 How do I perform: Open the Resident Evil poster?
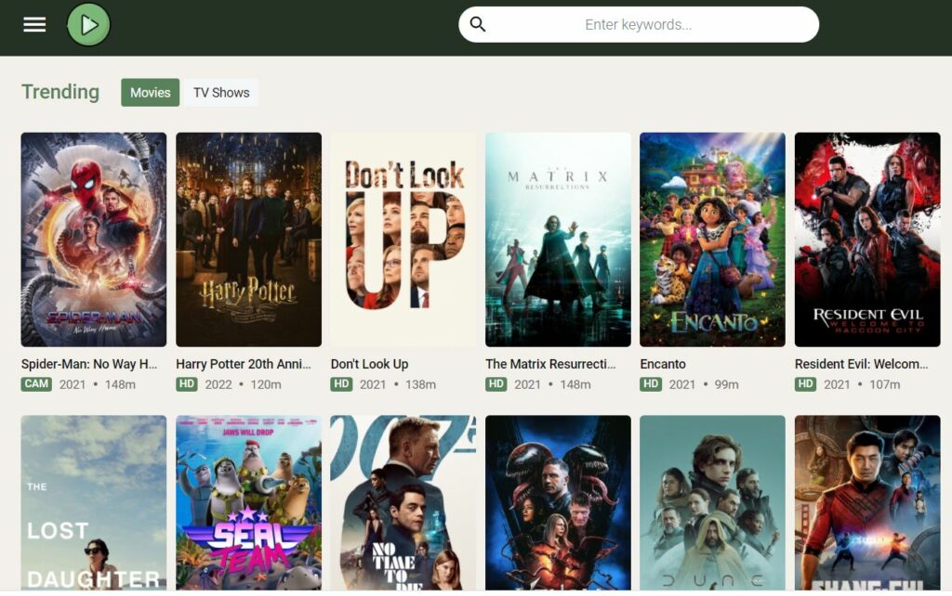pos(867,240)
